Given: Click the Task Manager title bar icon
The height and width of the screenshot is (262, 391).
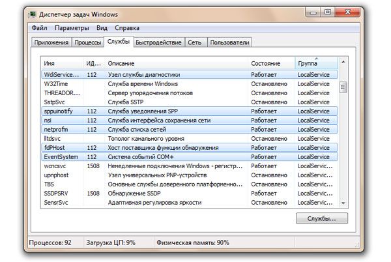Looking at the screenshot, I should pos(33,14).
